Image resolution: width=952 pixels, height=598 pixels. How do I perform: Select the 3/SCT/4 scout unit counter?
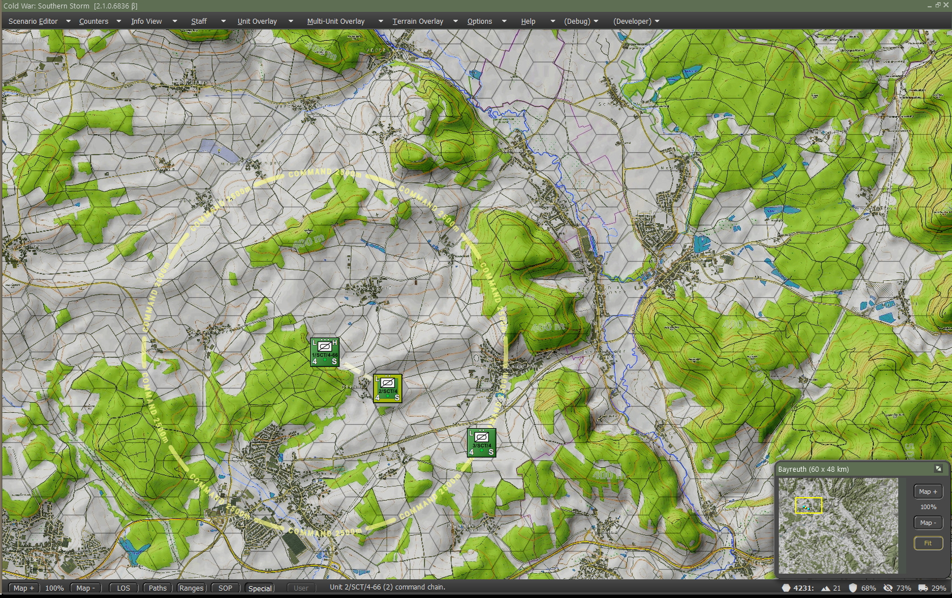click(x=482, y=443)
